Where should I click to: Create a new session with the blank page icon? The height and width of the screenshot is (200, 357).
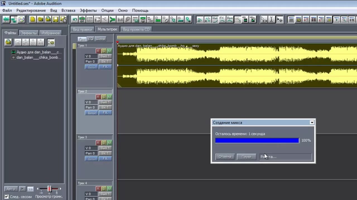point(33,19)
